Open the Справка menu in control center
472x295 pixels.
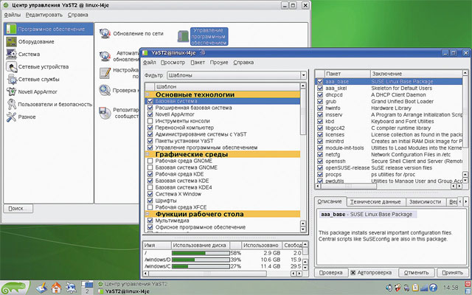77,15
